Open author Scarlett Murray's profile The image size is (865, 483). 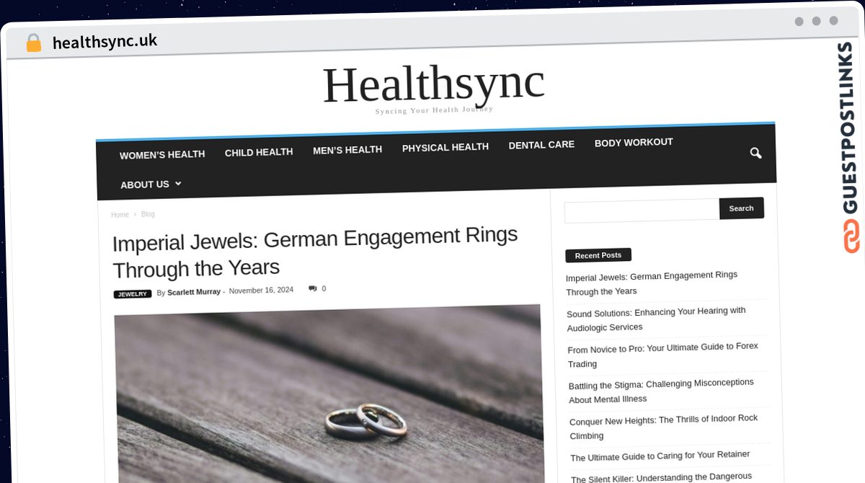tap(194, 292)
